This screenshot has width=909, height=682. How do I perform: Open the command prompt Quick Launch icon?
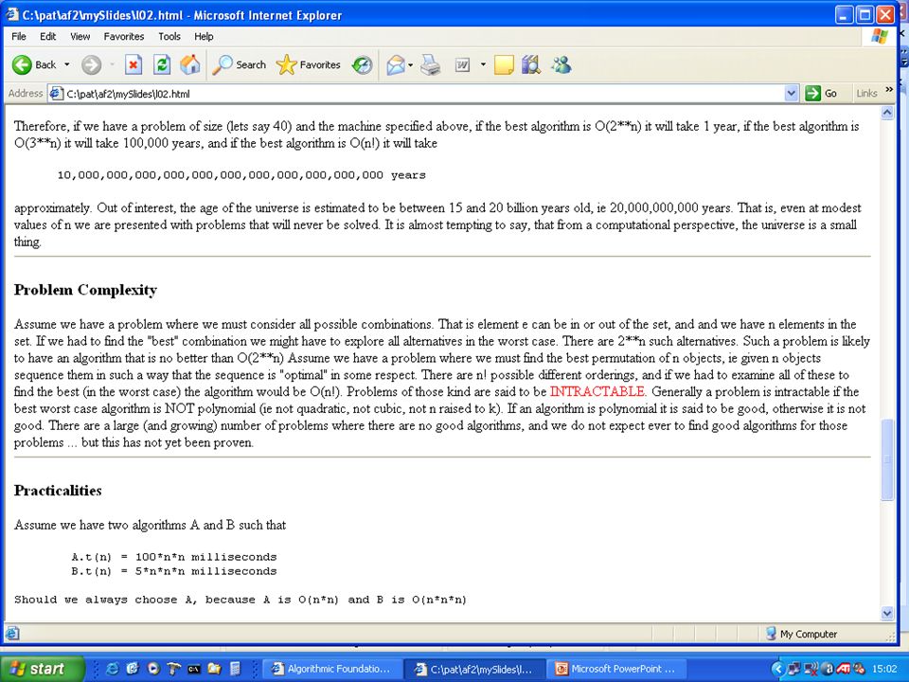[193, 669]
